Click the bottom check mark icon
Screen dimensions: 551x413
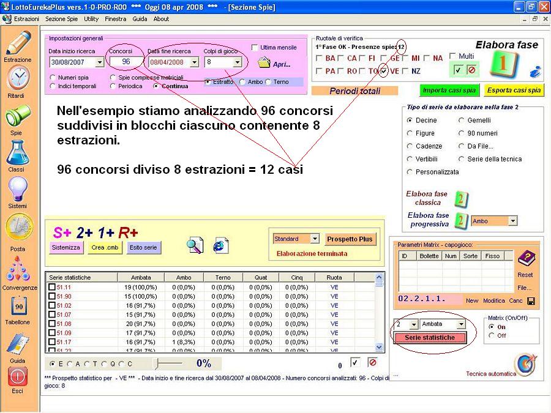355,362
